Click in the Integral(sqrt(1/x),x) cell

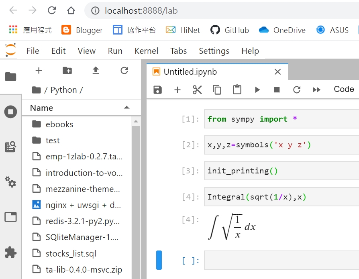click(281, 197)
